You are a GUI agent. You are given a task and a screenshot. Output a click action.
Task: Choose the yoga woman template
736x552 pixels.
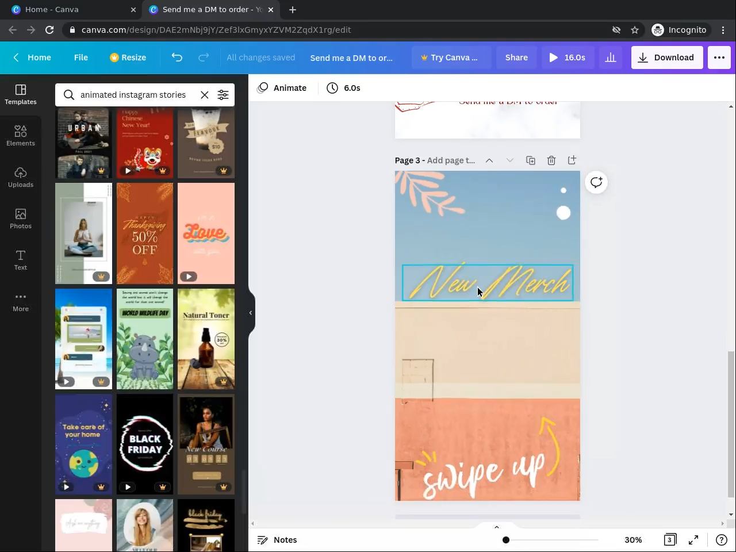point(83,233)
